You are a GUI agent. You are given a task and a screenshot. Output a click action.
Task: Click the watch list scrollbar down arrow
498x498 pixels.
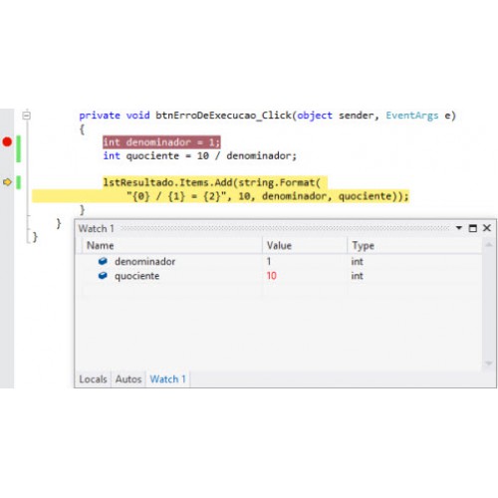coord(489,364)
